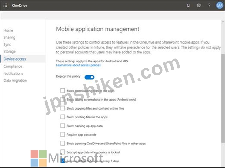Check Block opening files in other apps
This screenshot has height=168, width=225.
(x=62, y=143)
